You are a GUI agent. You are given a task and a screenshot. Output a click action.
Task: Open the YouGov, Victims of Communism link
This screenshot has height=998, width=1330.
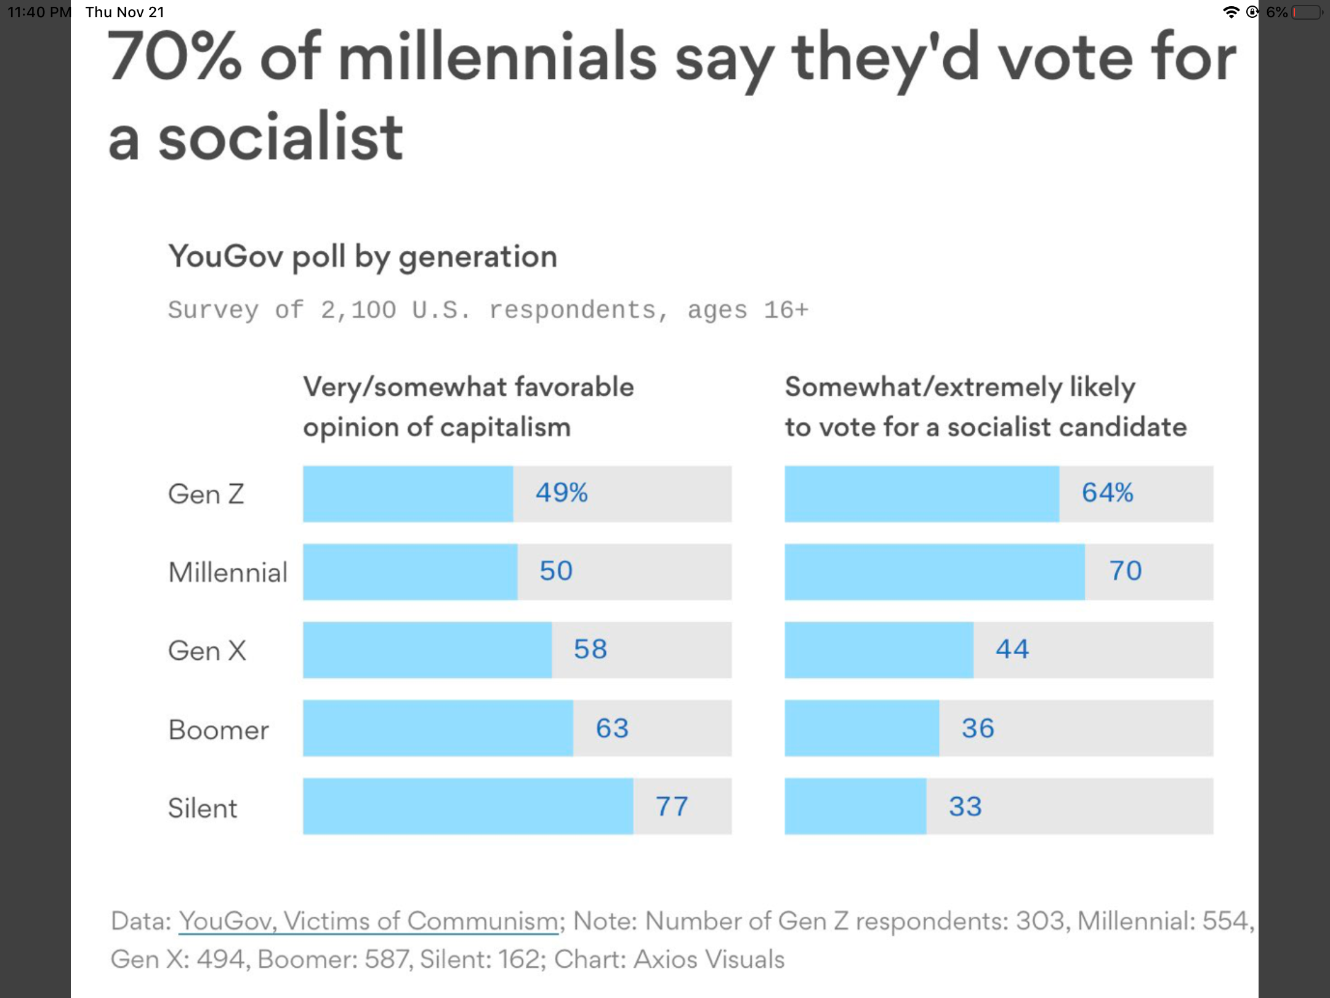click(368, 921)
